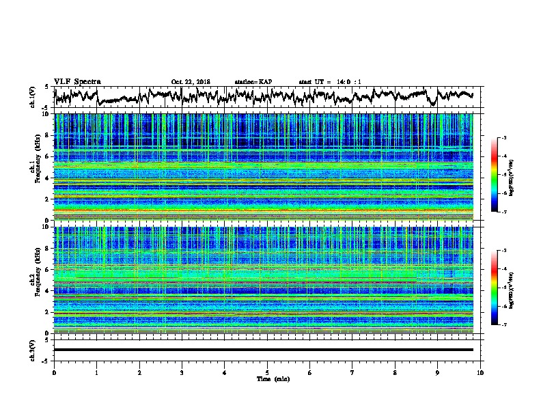
Task: Click time axis tick label 5
Action: point(267,372)
